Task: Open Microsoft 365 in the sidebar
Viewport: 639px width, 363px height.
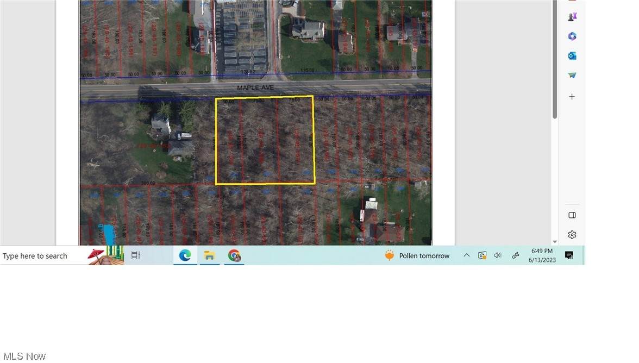Action: tap(572, 36)
